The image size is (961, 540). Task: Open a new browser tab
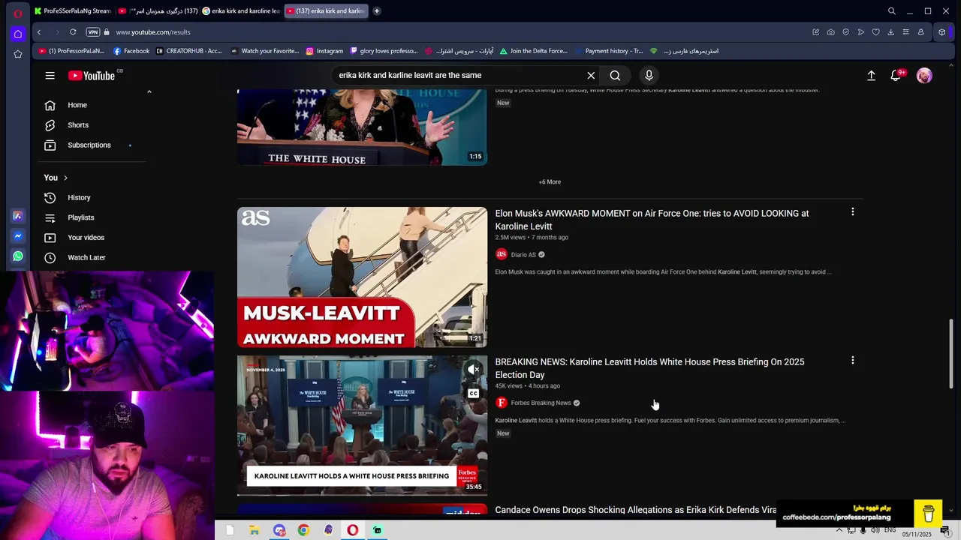coord(377,11)
